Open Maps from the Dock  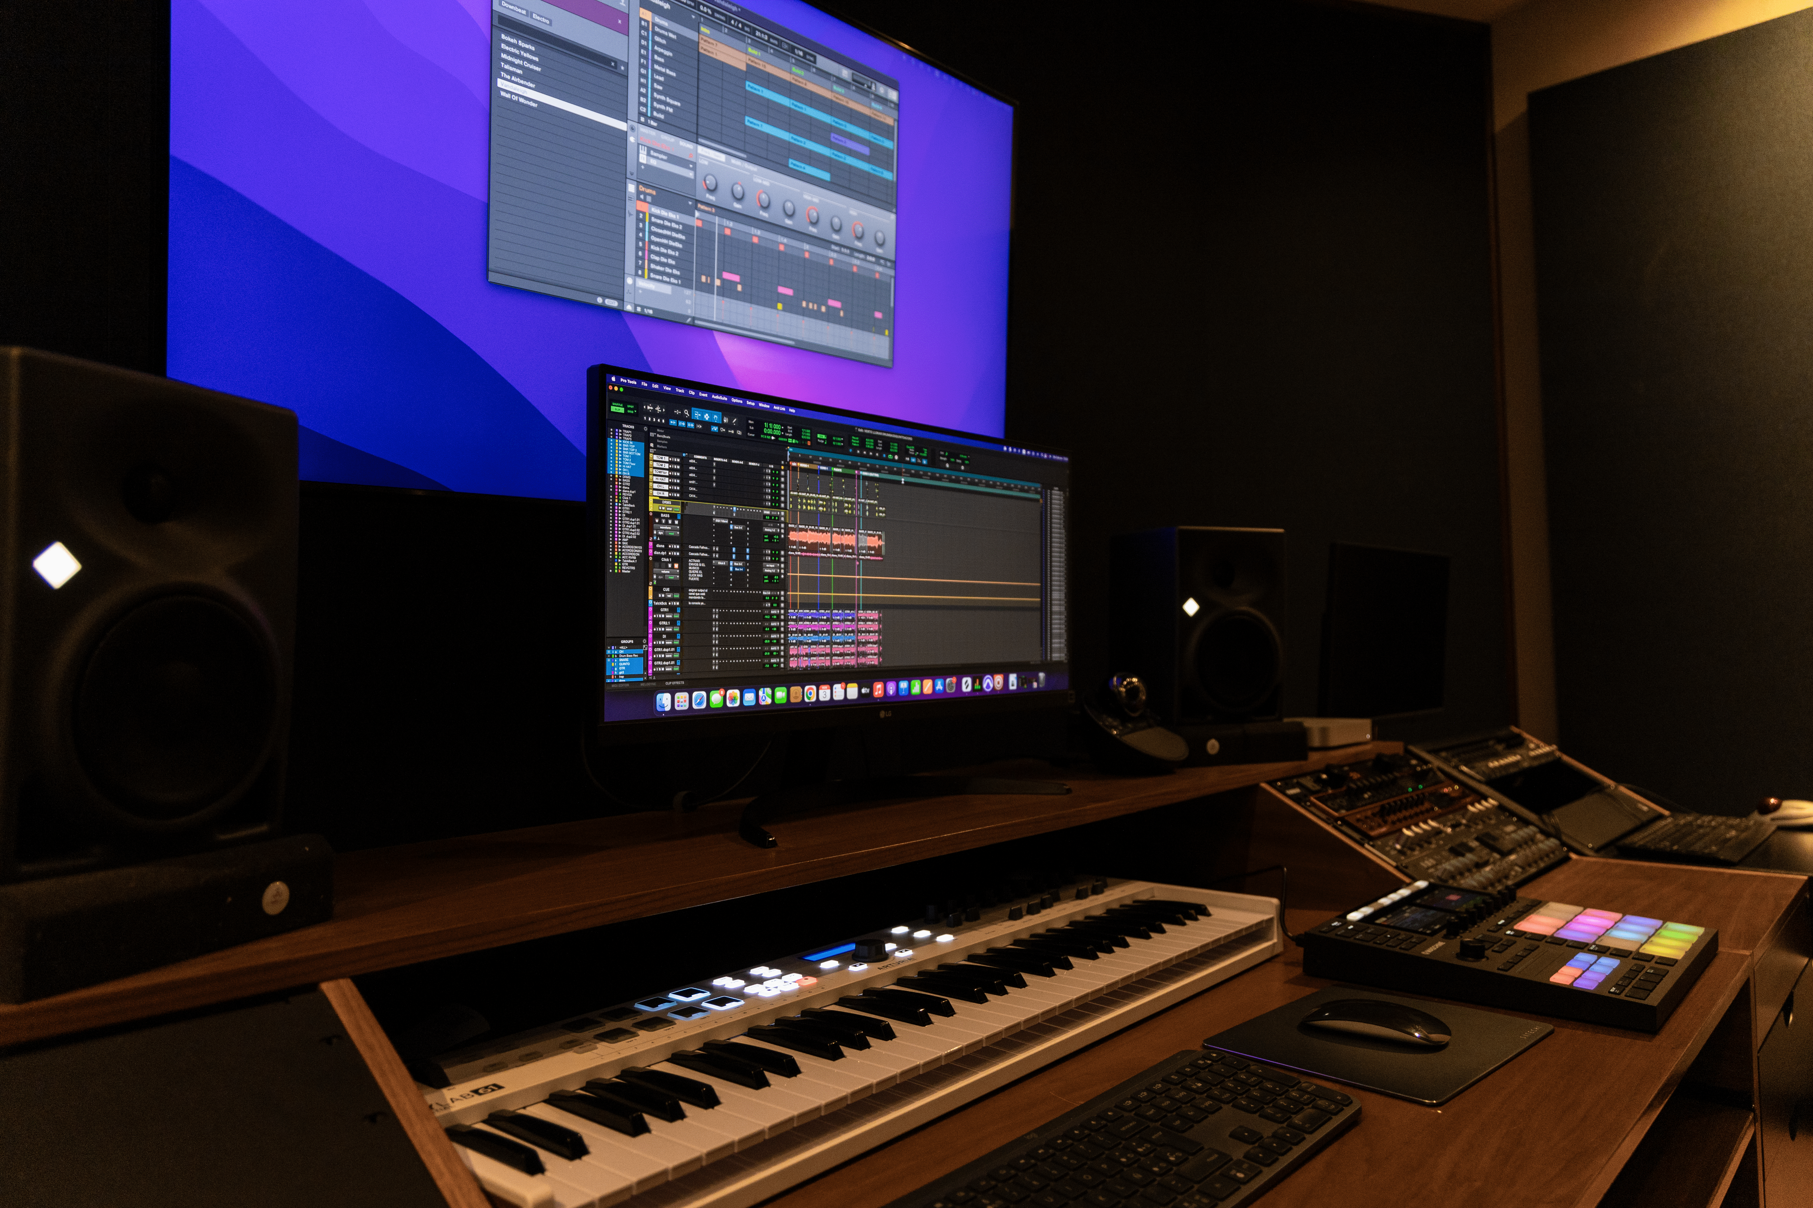point(765,696)
